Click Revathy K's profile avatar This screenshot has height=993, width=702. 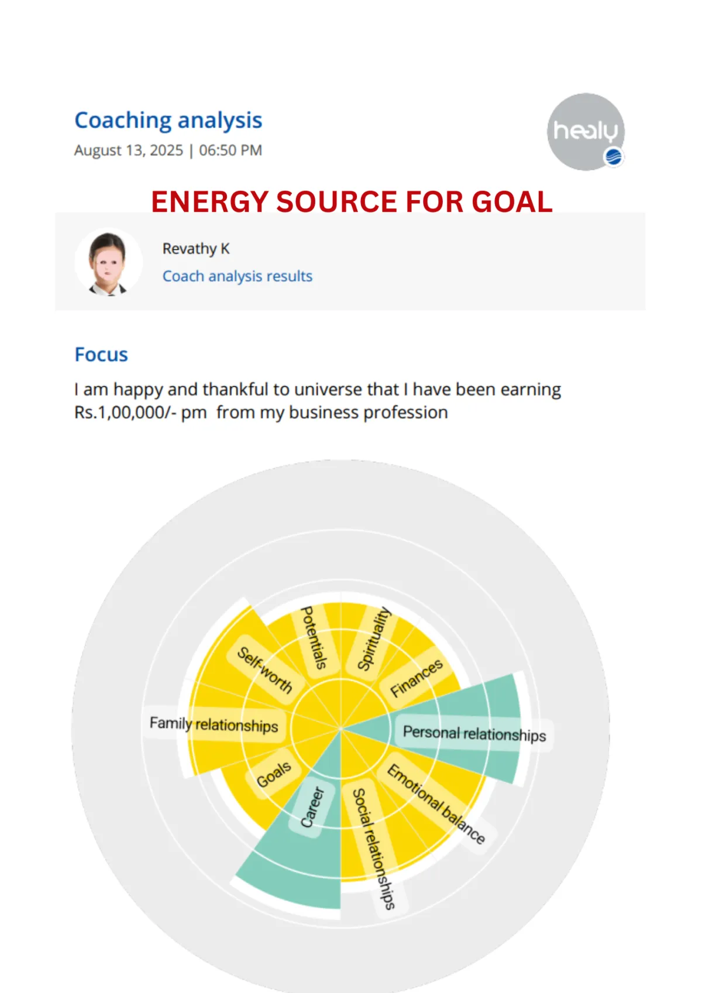[108, 262]
